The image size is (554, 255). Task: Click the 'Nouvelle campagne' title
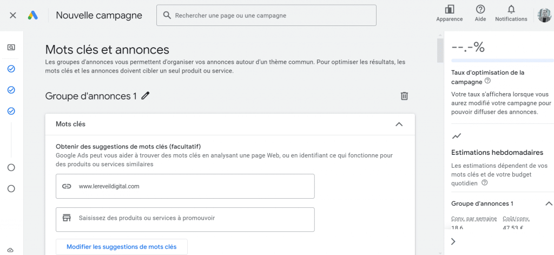[x=99, y=15]
